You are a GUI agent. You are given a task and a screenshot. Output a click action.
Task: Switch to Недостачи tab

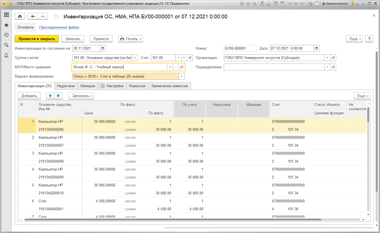66,86
